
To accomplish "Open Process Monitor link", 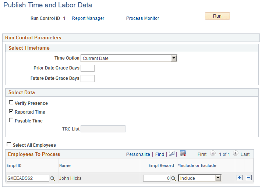I will [x=142, y=18].
